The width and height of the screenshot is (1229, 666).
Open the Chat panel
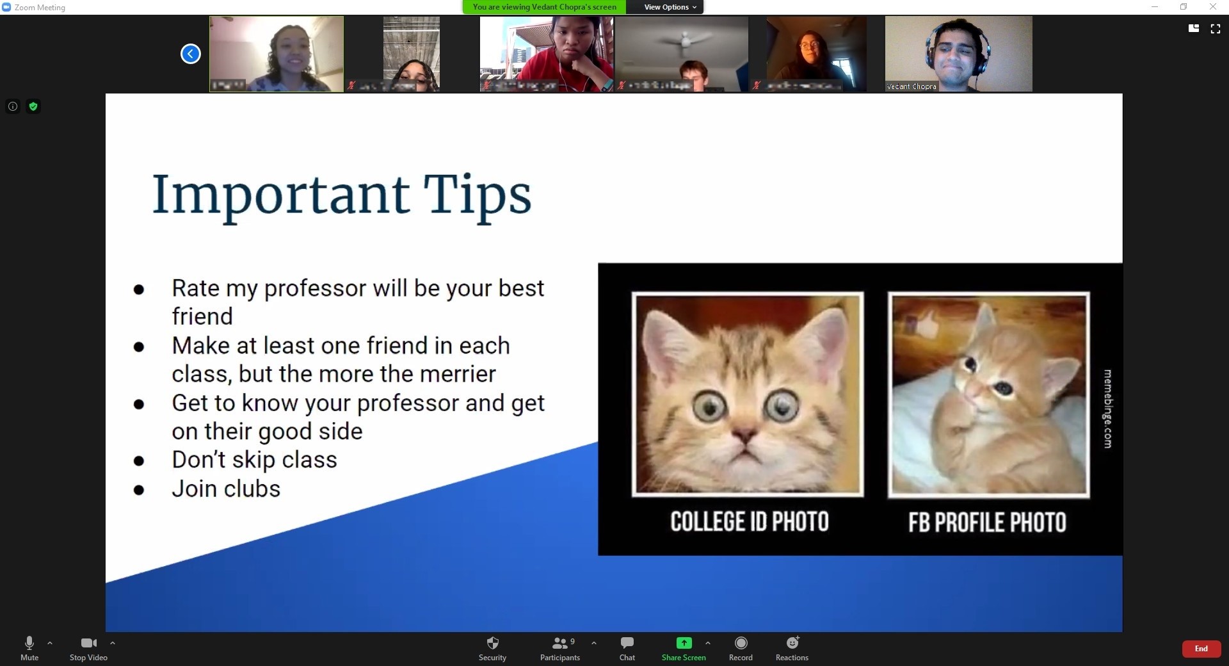627,647
